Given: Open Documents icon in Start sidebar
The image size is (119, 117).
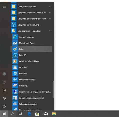Looking at the screenshot, I should coord(4,82).
